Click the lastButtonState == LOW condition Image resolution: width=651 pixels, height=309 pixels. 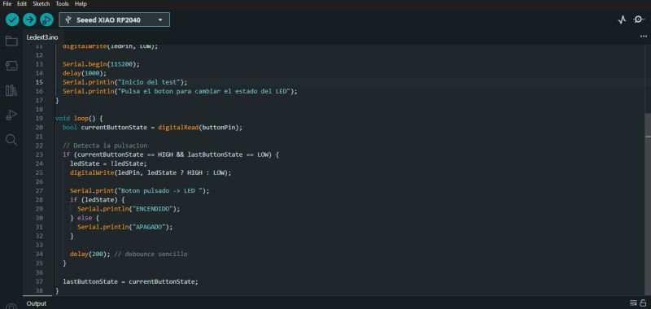229,154
